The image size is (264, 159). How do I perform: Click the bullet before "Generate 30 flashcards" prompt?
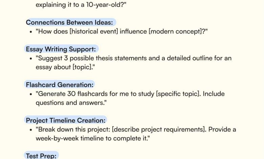(x=31, y=94)
